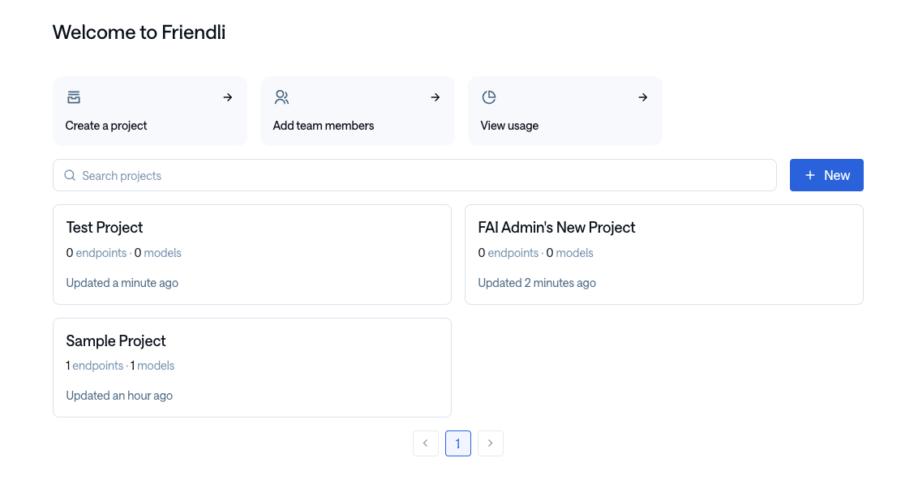Select page 1 in pagination

[x=457, y=443]
